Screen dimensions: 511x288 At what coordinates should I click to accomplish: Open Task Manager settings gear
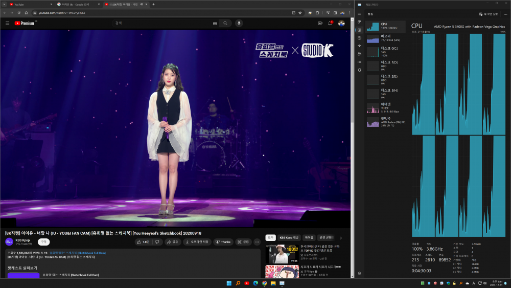(x=359, y=274)
